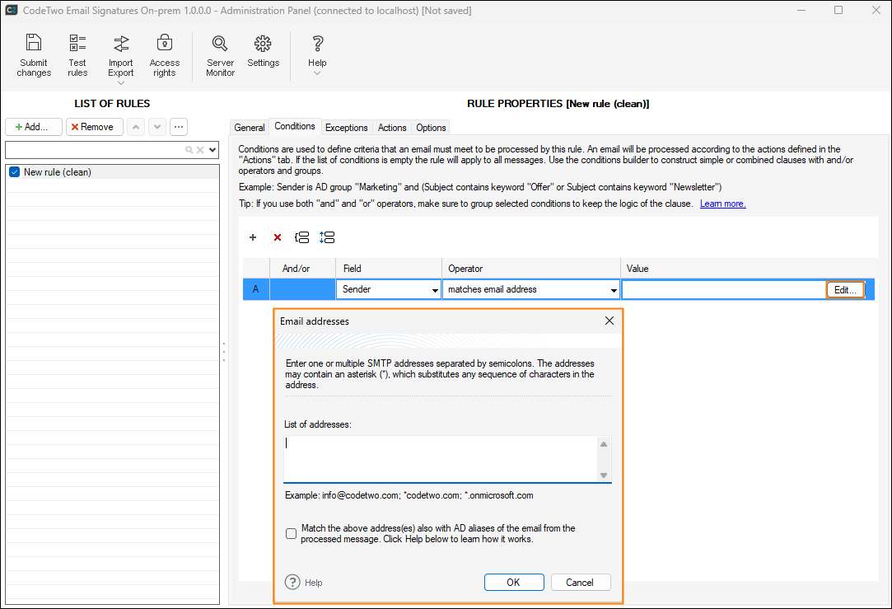Expand the Import Export dropdown

point(121,82)
